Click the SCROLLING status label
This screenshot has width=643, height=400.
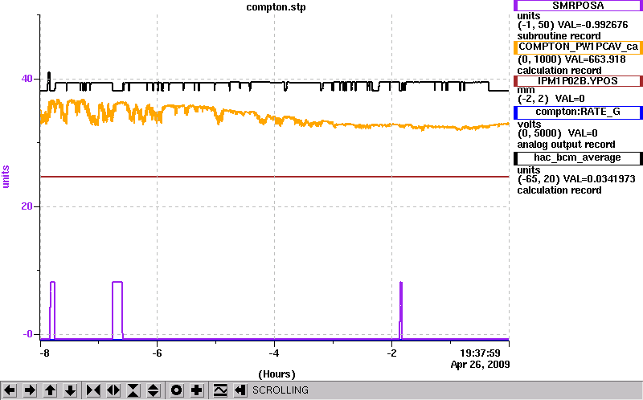point(281,390)
